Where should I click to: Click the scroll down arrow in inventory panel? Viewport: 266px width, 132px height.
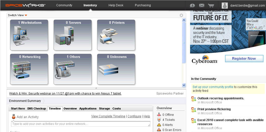click(x=184, y=85)
